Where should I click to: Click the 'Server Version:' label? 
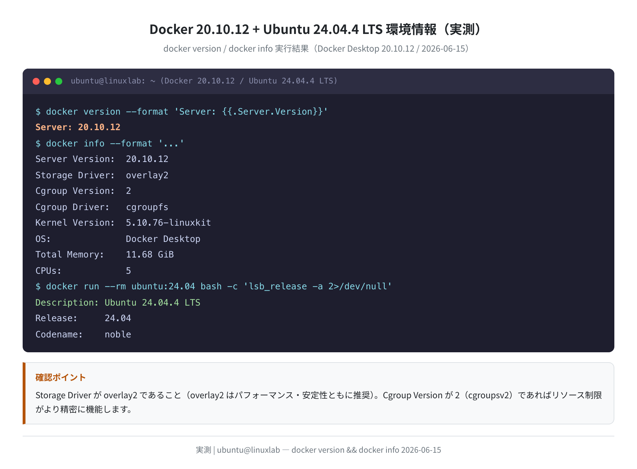pos(75,159)
